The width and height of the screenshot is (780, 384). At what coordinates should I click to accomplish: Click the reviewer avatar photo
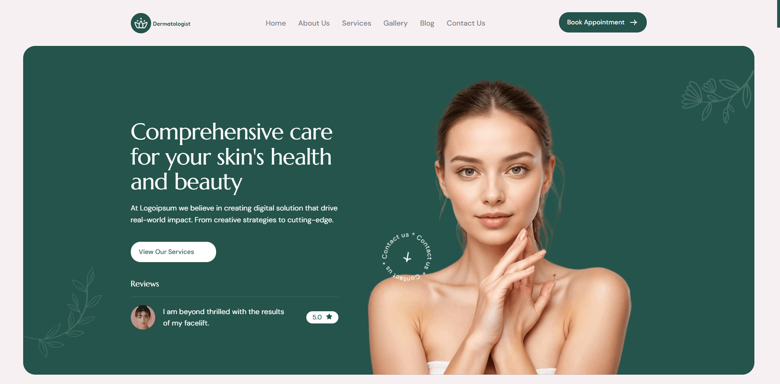tap(143, 317)
